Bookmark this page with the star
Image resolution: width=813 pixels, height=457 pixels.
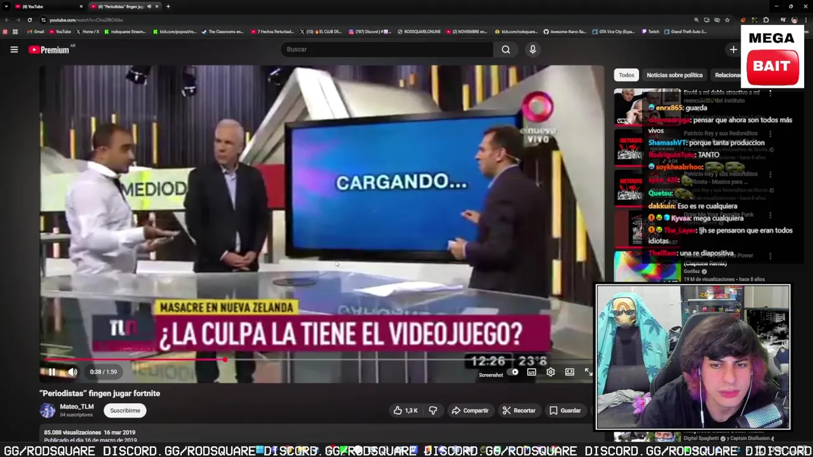(x=727, y=20)
